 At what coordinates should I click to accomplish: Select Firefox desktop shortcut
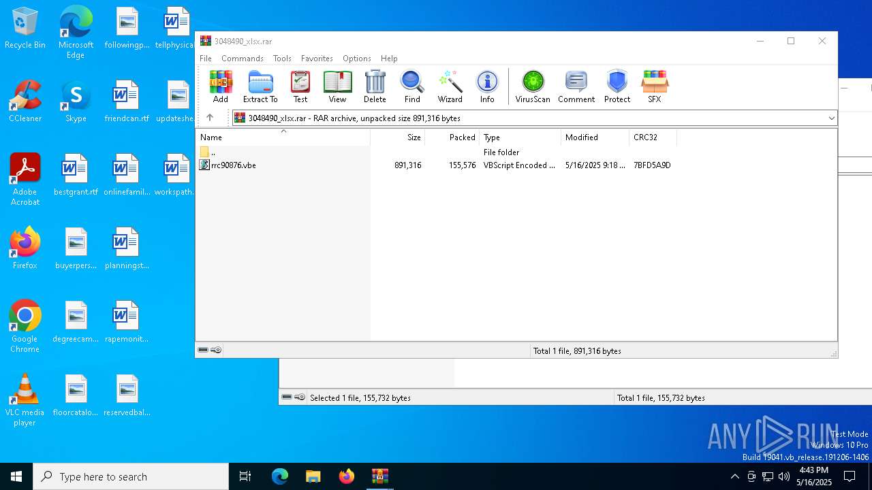25,248
